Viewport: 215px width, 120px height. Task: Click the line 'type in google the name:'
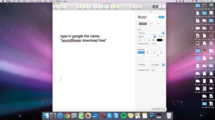tap(80, 36)
